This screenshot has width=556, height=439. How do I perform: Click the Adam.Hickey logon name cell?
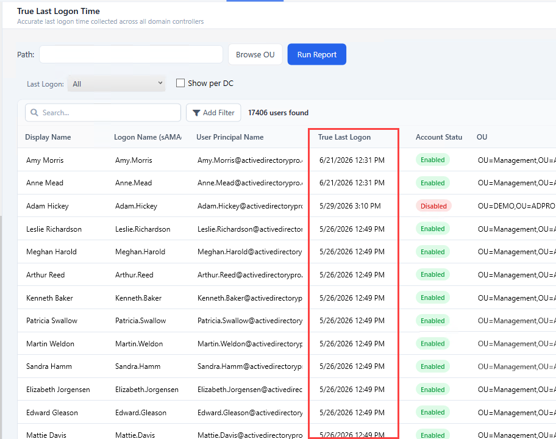tap(136, 206)
